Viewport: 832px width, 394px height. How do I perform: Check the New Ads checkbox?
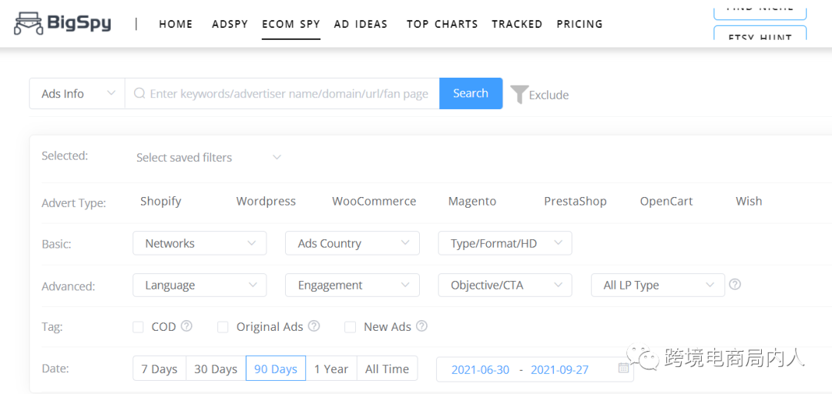pos(350,327)
